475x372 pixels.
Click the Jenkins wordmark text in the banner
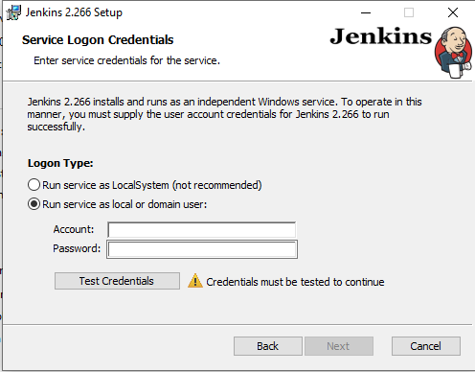pyautogui.click(x=380, y=36)
